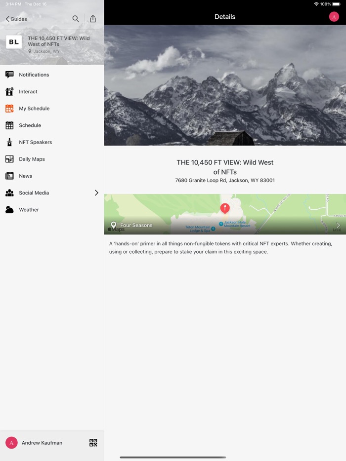Click the News newspaper icon
The height and width of the screenshot is (461, 346).
pos(9,176)
